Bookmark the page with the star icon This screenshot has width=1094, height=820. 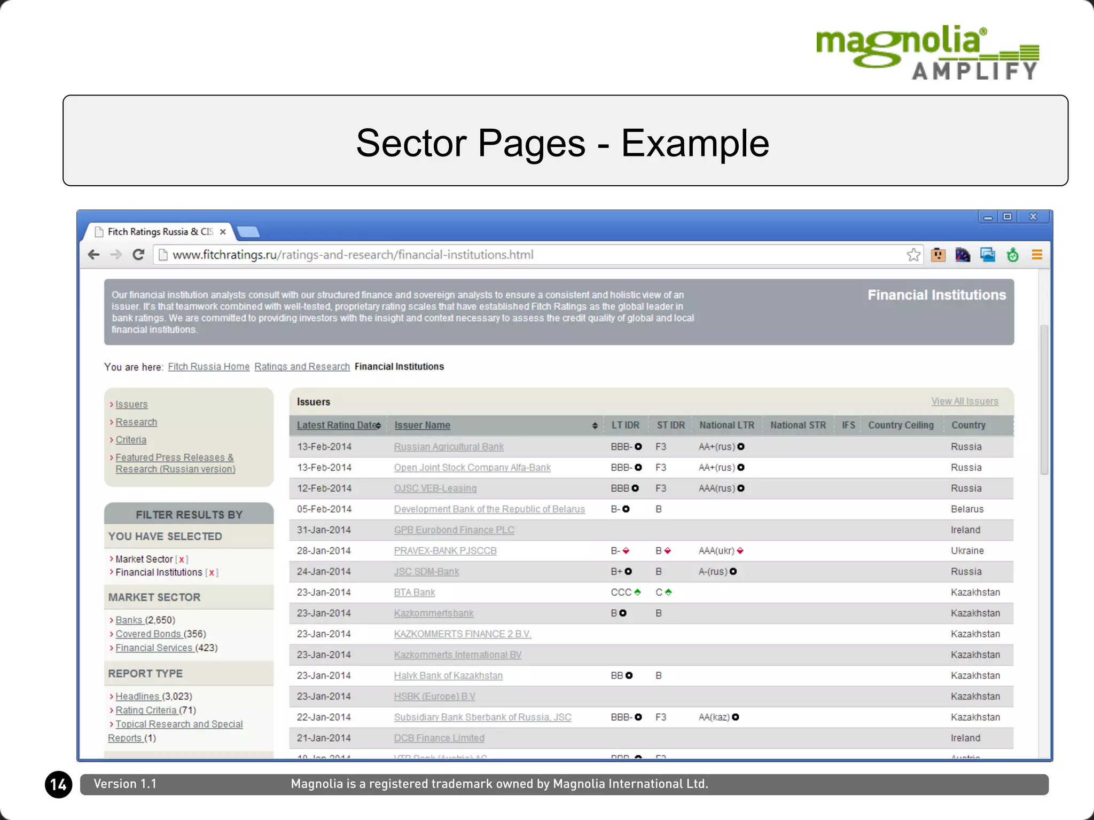(x=913, y=255)
